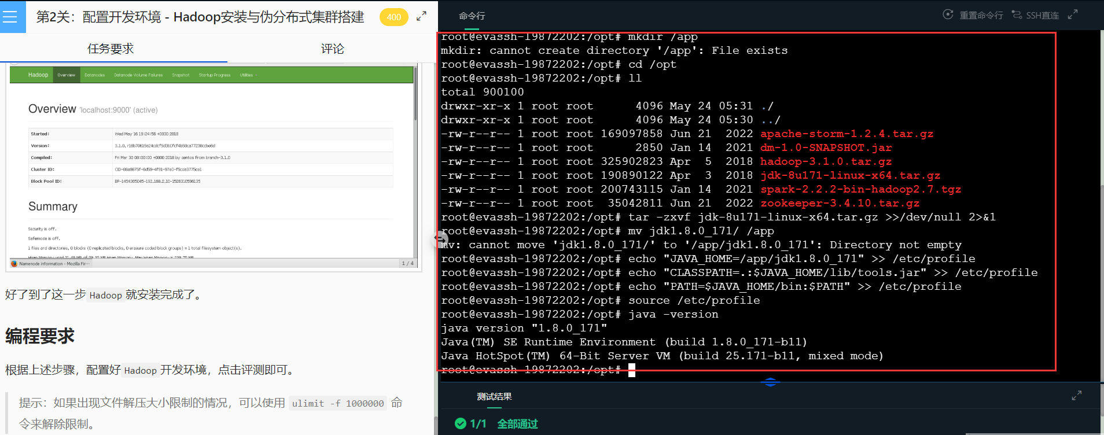Image resolution: width=1104 pixels, height=435 pixels.
Task: Switch to the 任务要求 tab
Action: point(111,49)
